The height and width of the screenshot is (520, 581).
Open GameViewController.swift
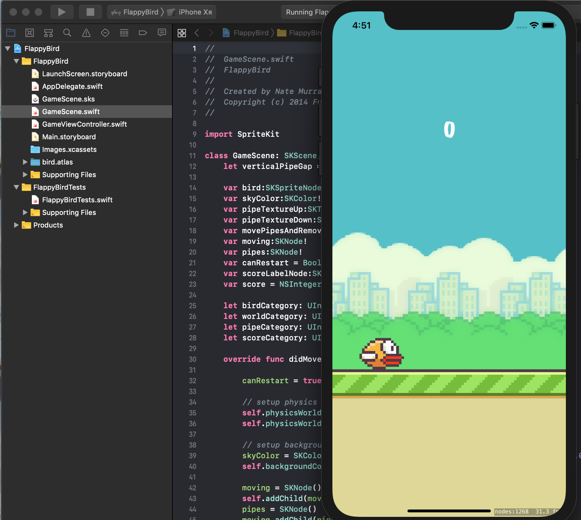[87, 124]
